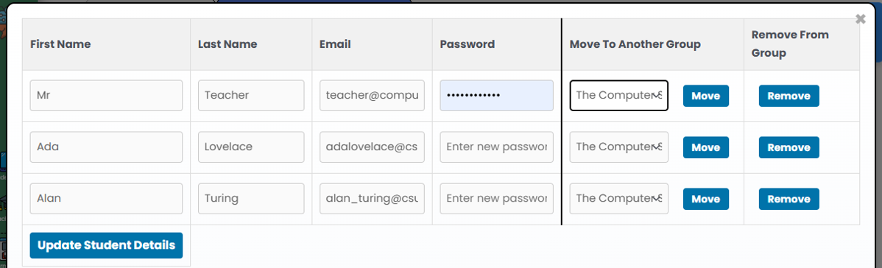Select the first name field containing Ada
Image resolution: width=882 pixels, height=268 pixels.
coord(106,147)
